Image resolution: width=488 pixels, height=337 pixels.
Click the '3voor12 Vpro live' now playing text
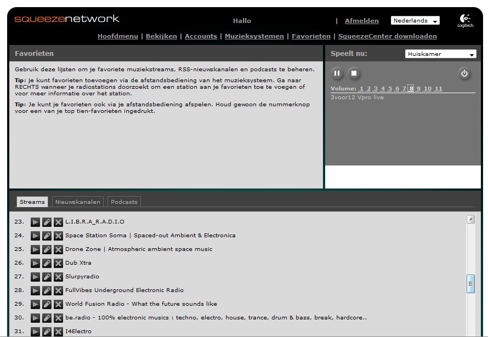point(357,98)
